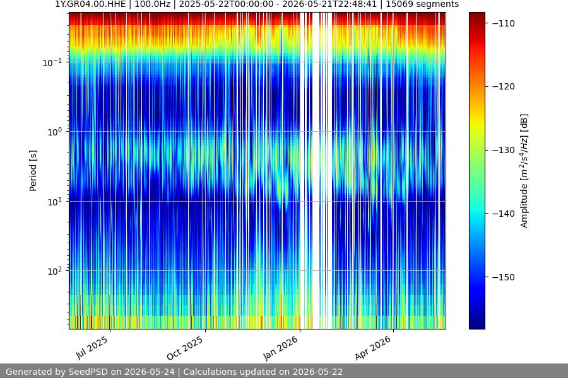Click the −110 colorbar tick label
This screenshot has width=568, height=378.
click(x=504, y=23)
